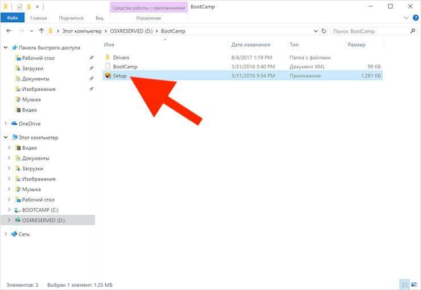Select Этот компьютер in the sidebar
This screenshot has height=290, width=421.
38,138
